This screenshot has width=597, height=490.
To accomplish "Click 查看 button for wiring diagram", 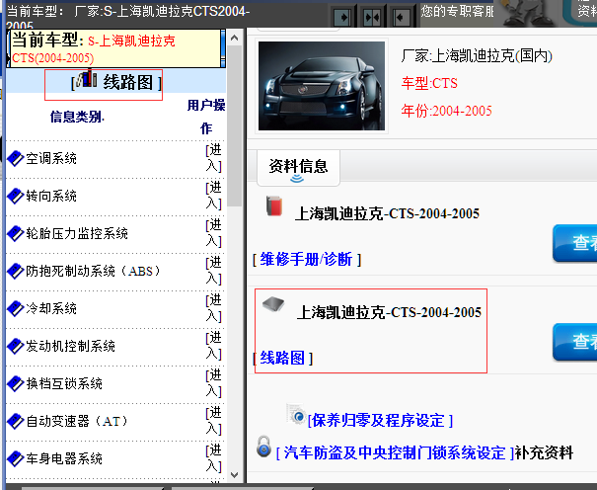I will pyautogui.click(x=575, y=342).
